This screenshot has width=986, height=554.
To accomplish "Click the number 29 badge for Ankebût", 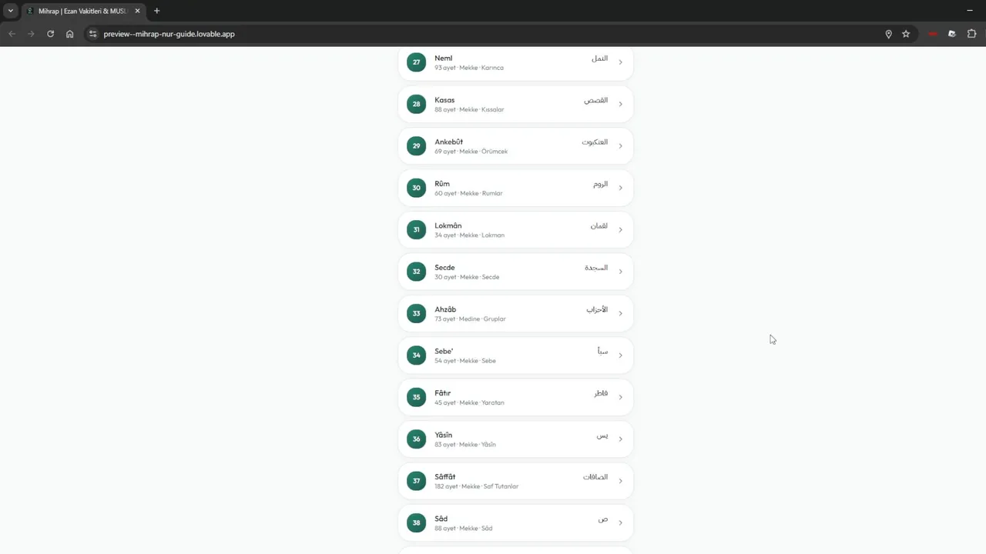I will [416, 146].
